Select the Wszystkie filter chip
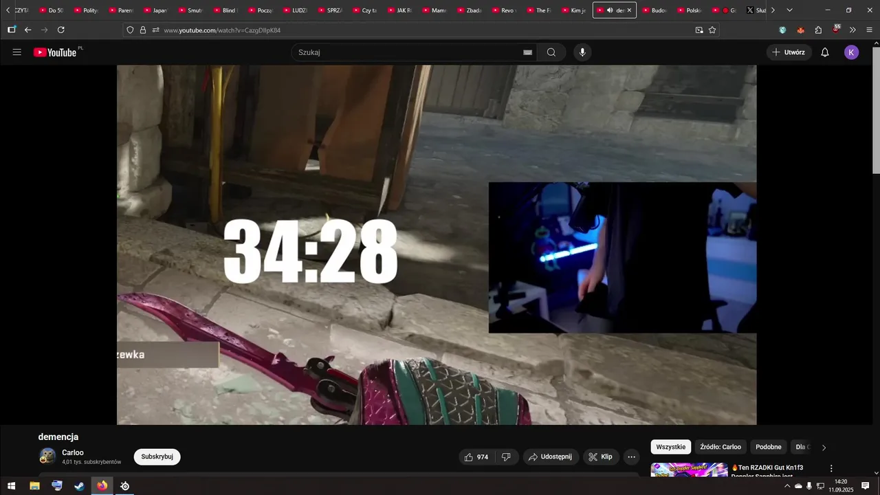 (670, 447)
